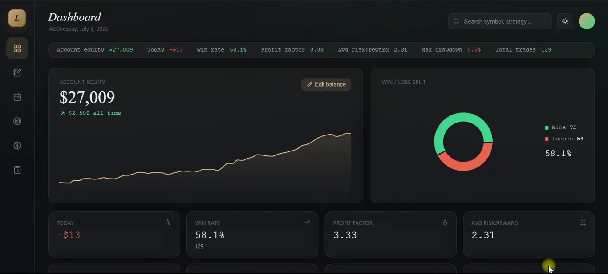Open the calendar icon in sidebar
608x274 pixels.
pos(17,97)
